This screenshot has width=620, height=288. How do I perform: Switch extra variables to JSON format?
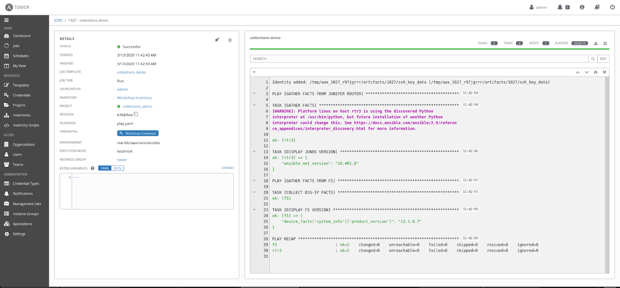pyautogui.click(x=118, y=168)
